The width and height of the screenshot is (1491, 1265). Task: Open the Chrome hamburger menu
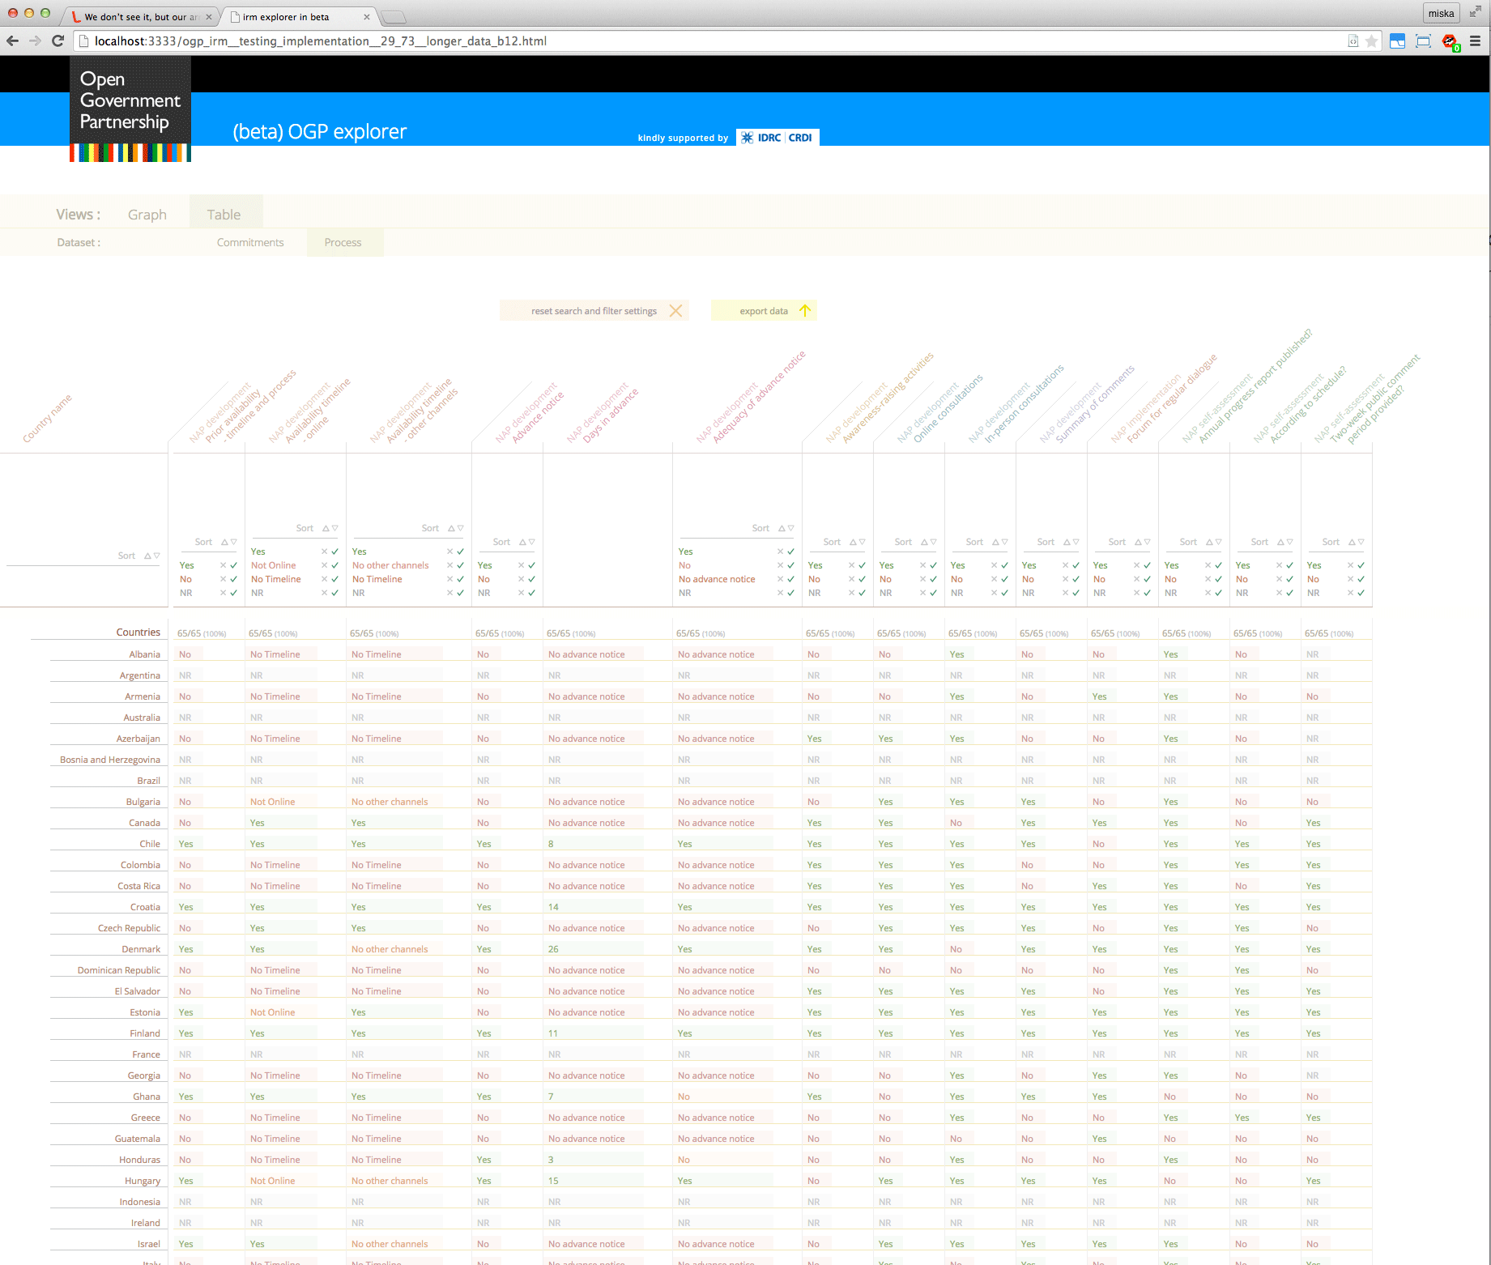pyautogui.click(x=1475, y=41)
